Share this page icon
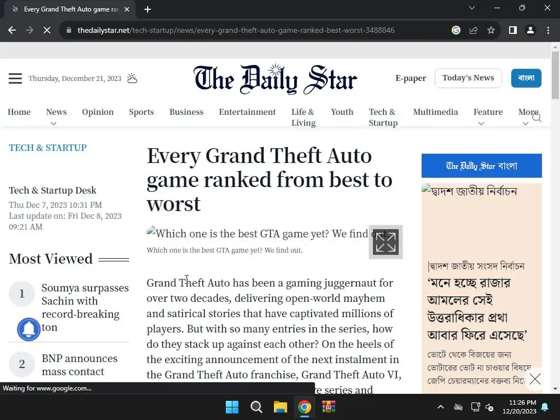This screenshot has height=420, width=560. coord(474,31)
